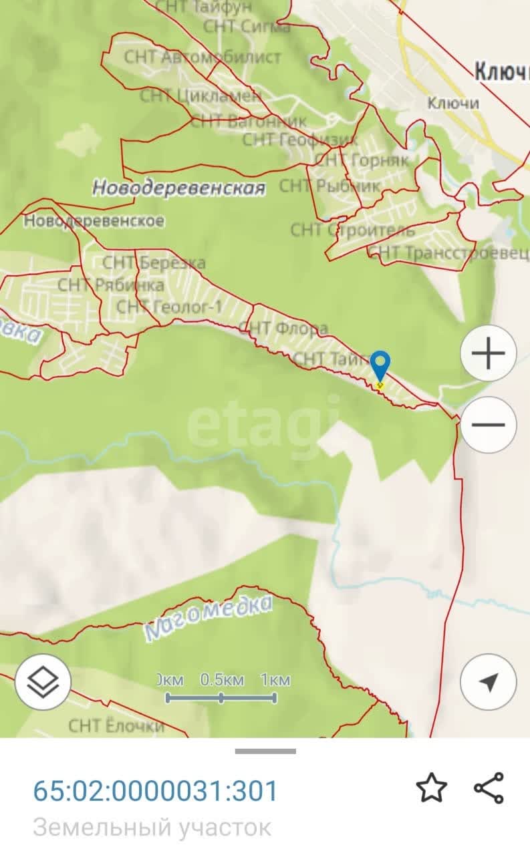Open the map layers switcher
The width and height of the screenshot is (530, 855).
tap(43, 681)
